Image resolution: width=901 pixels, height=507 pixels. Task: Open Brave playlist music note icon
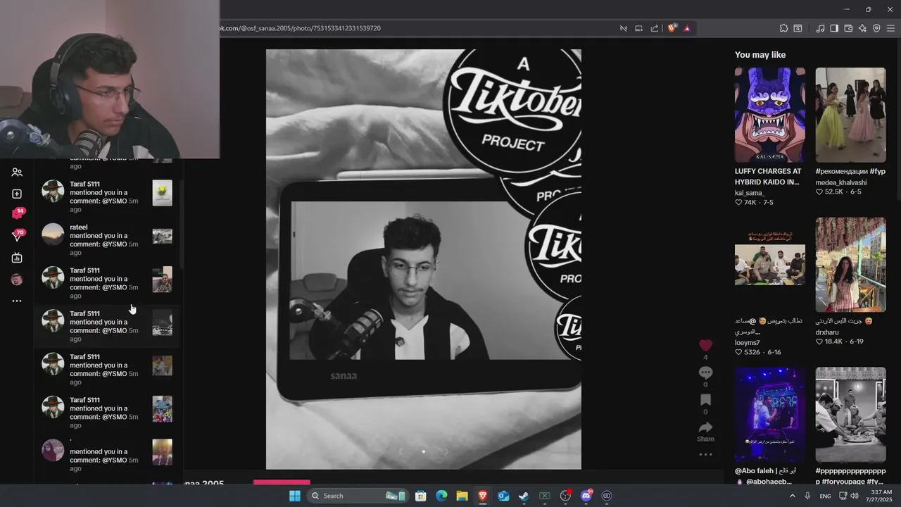click(x=820, y=28)
